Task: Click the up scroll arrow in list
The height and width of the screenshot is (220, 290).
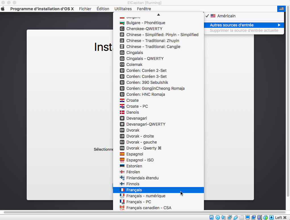Action: 158,14
